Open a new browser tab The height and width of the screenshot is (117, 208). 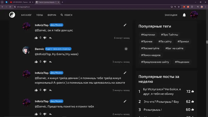tap(62, 2)
